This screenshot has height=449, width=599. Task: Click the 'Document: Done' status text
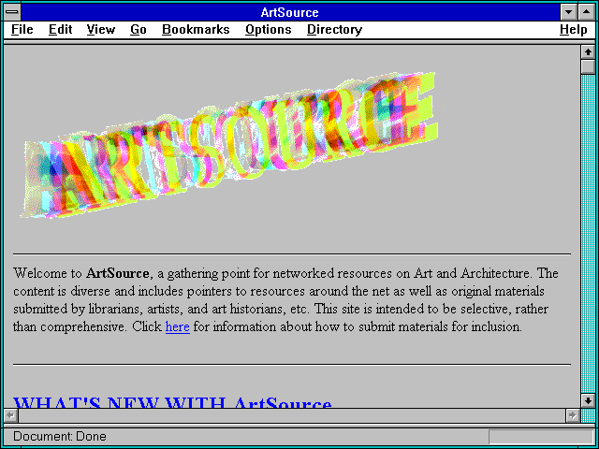click(60, 436)
